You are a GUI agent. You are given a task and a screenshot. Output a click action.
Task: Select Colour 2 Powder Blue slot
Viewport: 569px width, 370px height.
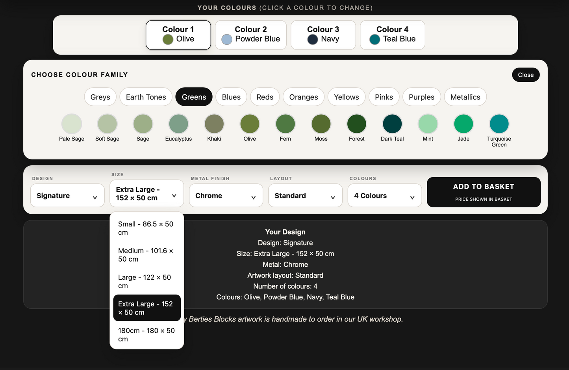(251, 35)
